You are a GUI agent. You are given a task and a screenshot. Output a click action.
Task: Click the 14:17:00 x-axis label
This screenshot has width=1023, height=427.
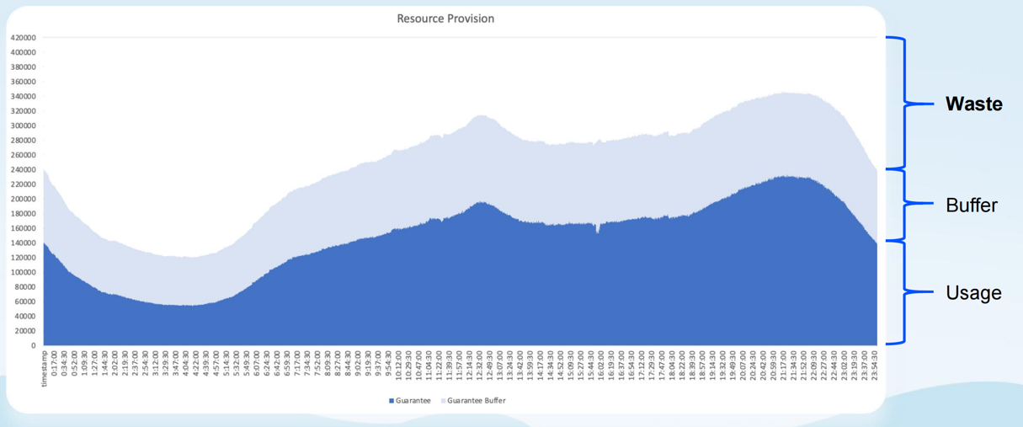coord(541,364)
